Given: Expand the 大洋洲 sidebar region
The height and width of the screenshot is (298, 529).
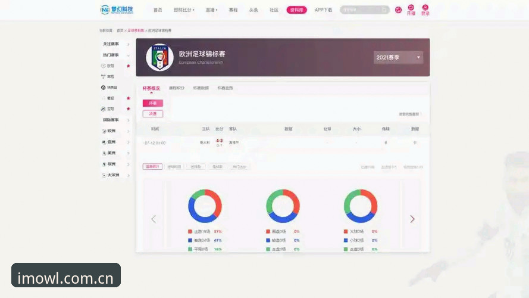Looking at the screenshot, I should click(115, 175).
